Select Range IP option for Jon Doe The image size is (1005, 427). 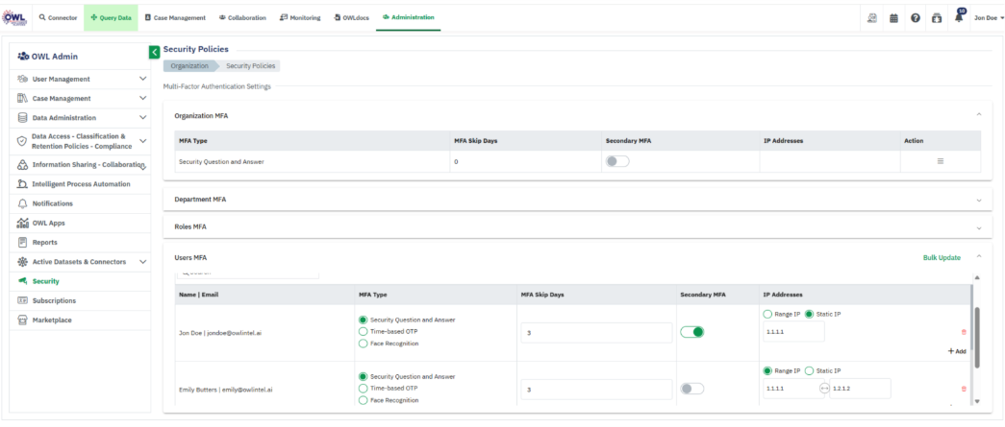tap(766, 314)
